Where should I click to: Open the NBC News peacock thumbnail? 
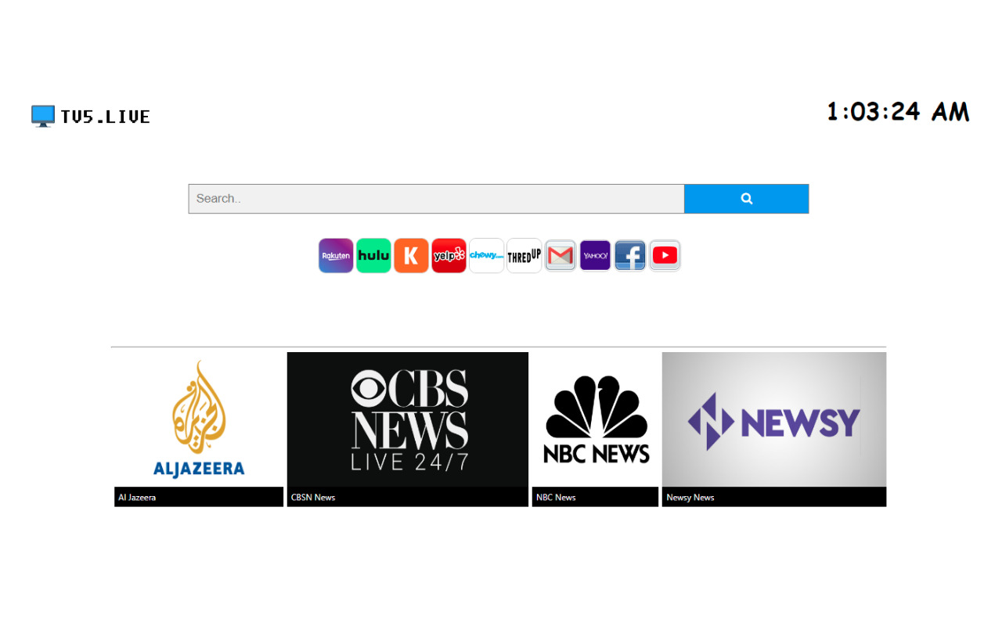pos(595,419)
